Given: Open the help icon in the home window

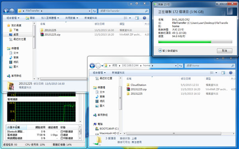Looking at the screenshot, I should (231, 73).
